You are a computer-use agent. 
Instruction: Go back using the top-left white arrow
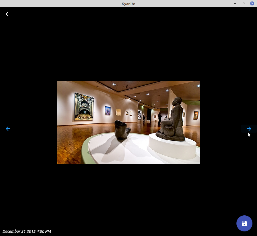pyautogui.click(x=8, y=14)
